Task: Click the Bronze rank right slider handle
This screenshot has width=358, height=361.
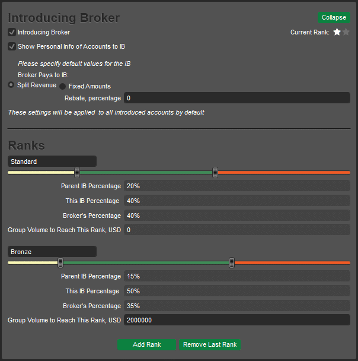Action: pyautogui.click(x=232, y=262)
